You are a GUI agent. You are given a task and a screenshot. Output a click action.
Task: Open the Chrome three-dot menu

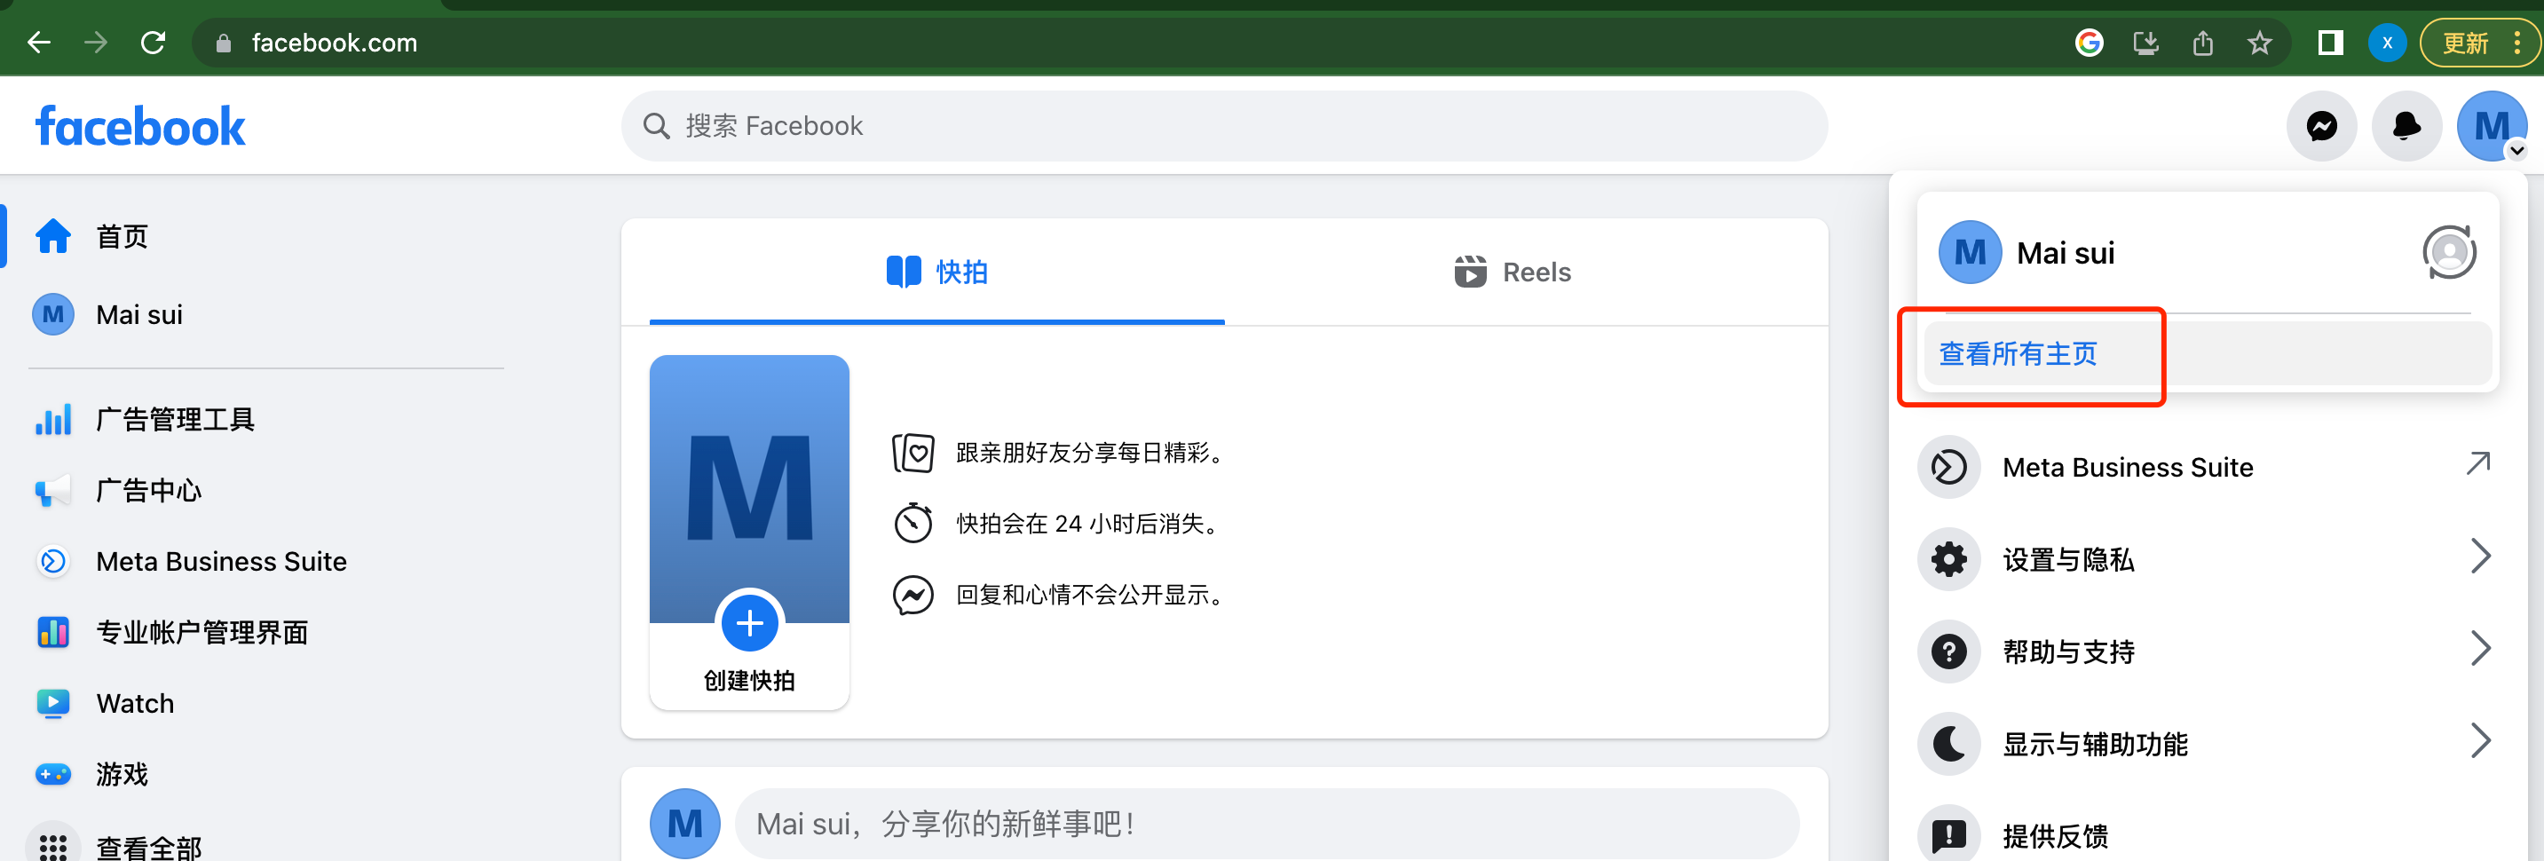coord(2517,43)
